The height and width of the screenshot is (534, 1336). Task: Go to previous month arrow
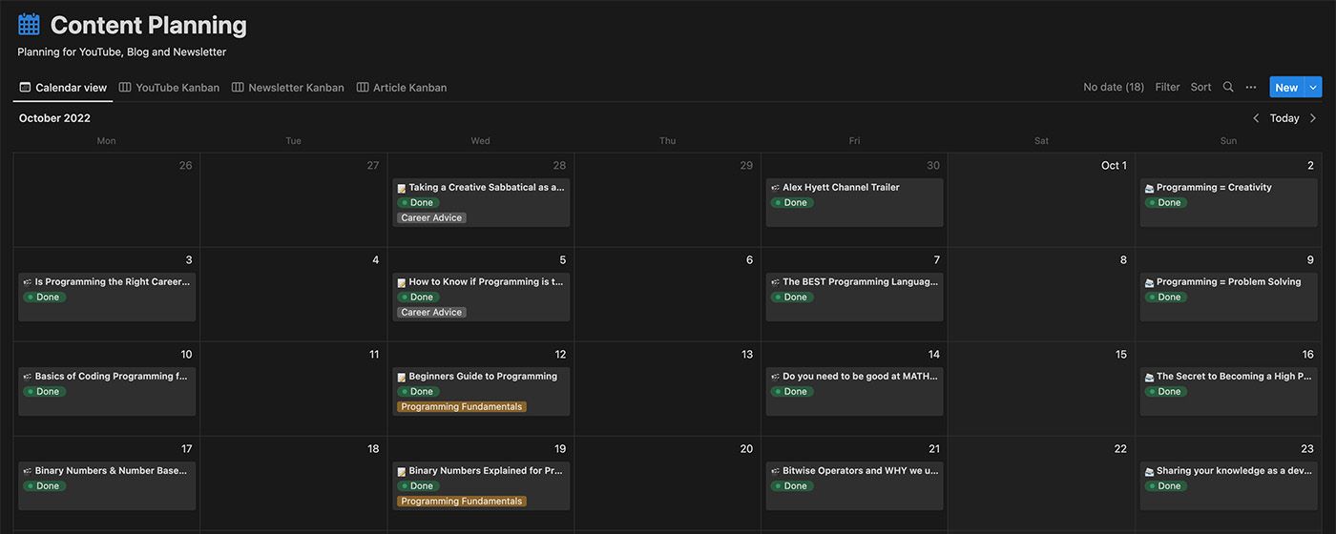click(x=1256, y=118)
